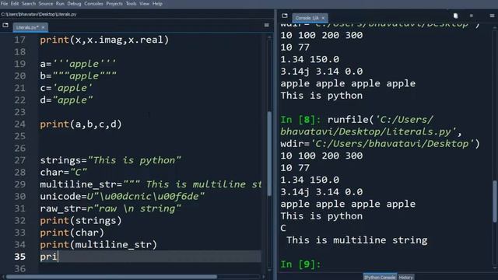Click the console stop execution icon
Image resolution: width=498 pixels, height=280 pixels.
coord(472,16)
